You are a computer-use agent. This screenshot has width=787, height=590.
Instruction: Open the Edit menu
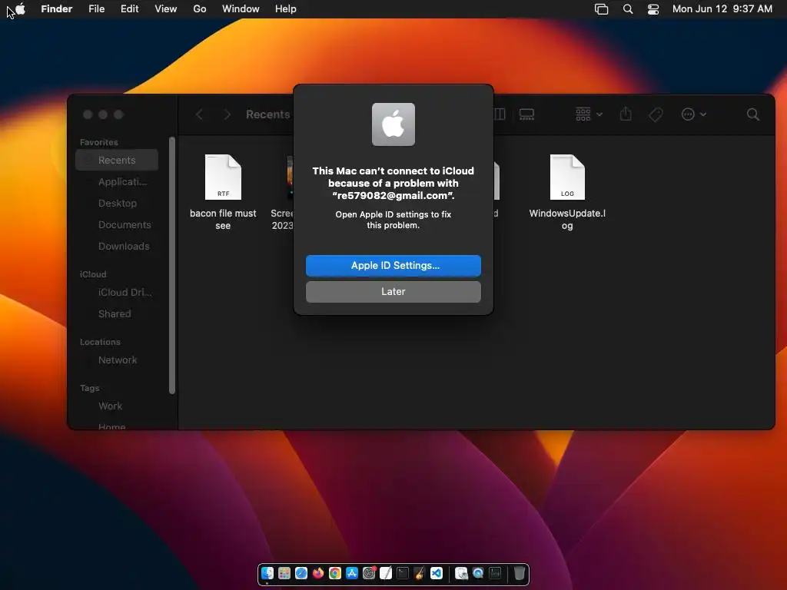(129, 8)
